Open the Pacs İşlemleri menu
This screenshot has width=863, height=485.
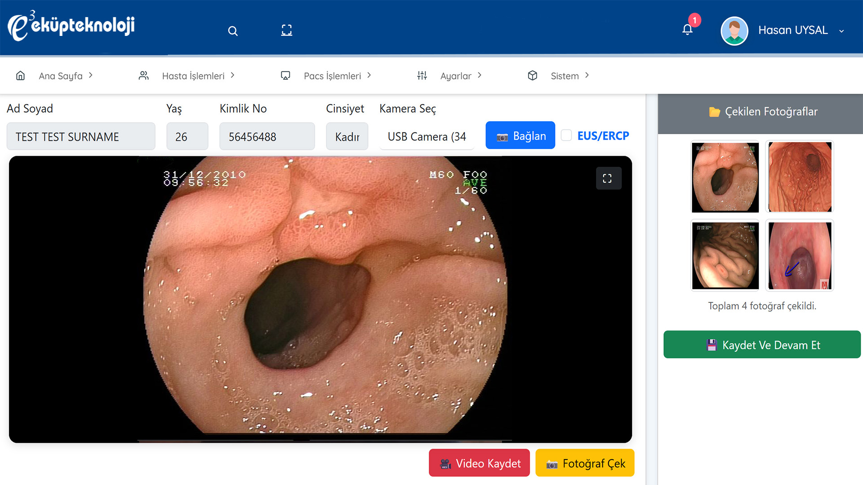tap(333, 76)
